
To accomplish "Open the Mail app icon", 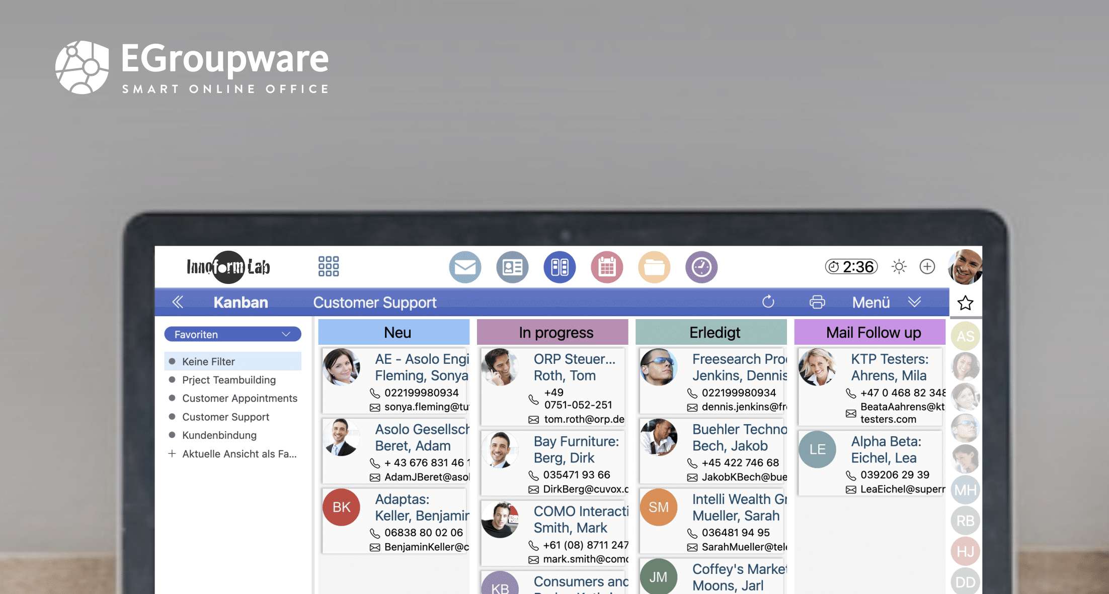I will click(x=464, y=267).
